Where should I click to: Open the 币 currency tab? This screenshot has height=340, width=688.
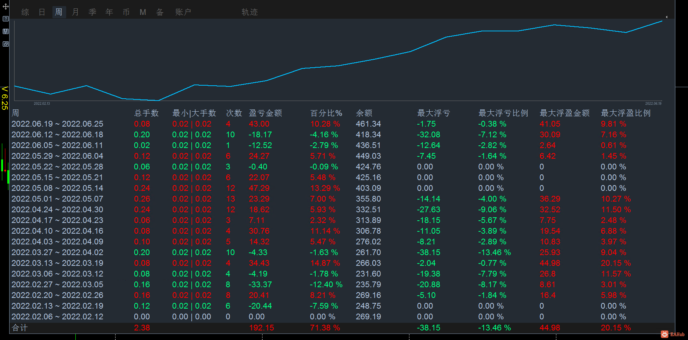point(126,12)
